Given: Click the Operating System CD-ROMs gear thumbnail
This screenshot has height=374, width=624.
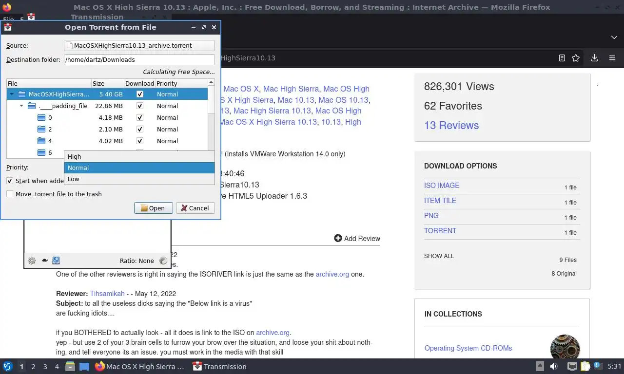Looking at the screenshot, I should (565, 347).
